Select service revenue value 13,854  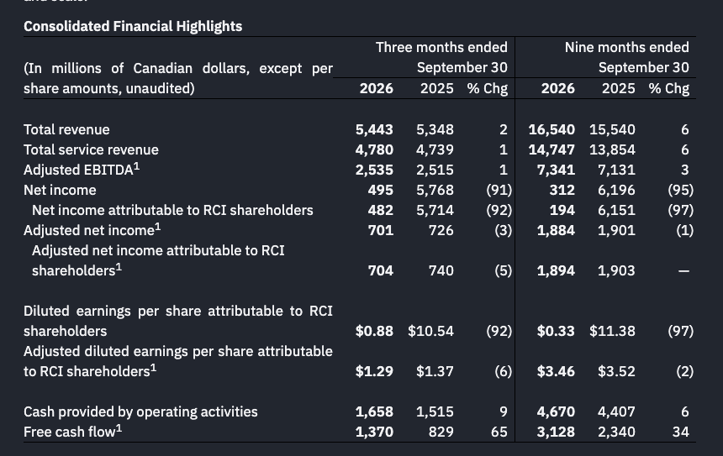(x=612, y=149)
